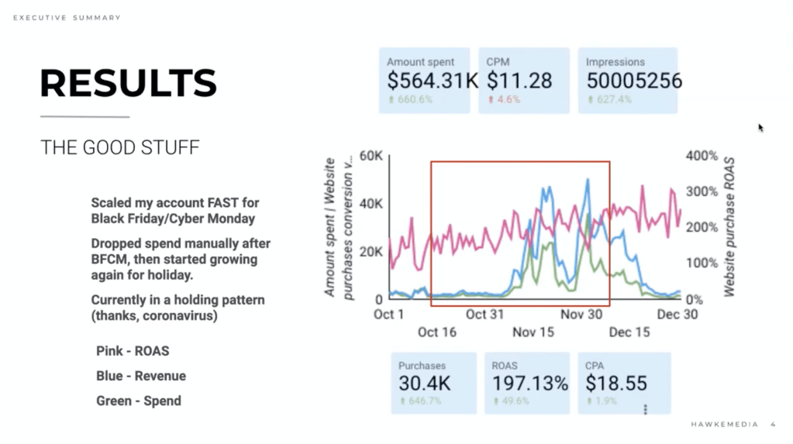Click the HAWKEMEDIA logo text
This screenshot has width=793, height=444.
pyautogui.click(x=721, y=425)
